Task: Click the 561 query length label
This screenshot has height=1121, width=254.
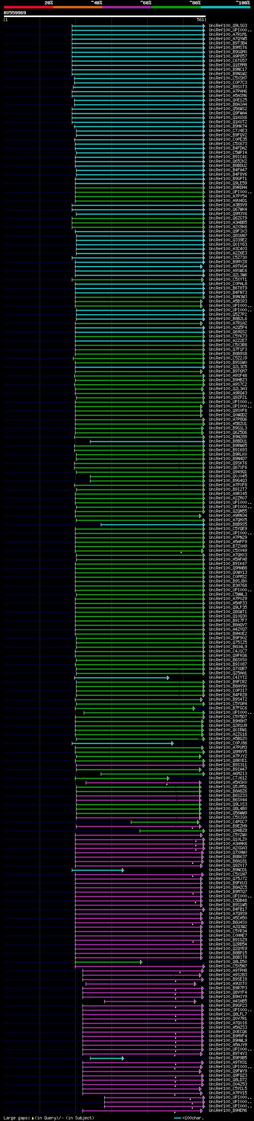Action: coord(200,19)
